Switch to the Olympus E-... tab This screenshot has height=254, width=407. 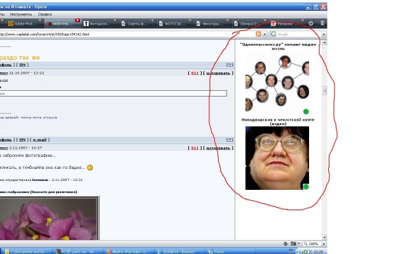coord(250,23)
